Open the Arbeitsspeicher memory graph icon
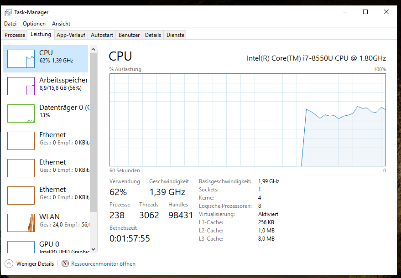This screenshot has height=278, width=401. point(21,86)
